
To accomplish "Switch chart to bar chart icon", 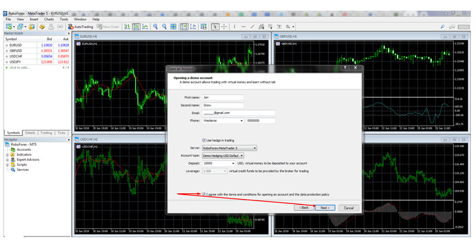I will point(127,27).
